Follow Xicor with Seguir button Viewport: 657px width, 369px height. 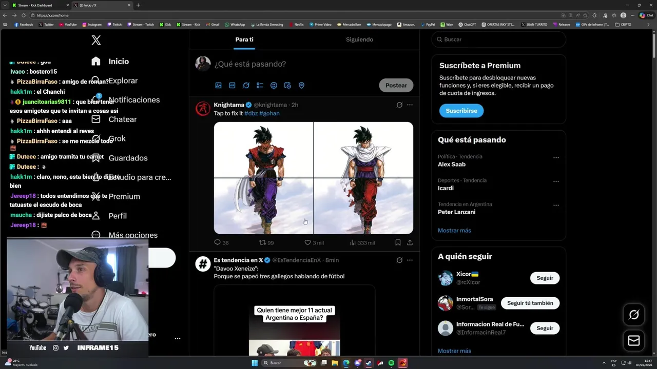(x=545, y=278)
